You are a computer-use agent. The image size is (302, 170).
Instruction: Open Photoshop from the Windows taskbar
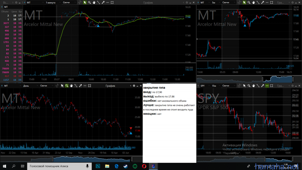(98, 166)
